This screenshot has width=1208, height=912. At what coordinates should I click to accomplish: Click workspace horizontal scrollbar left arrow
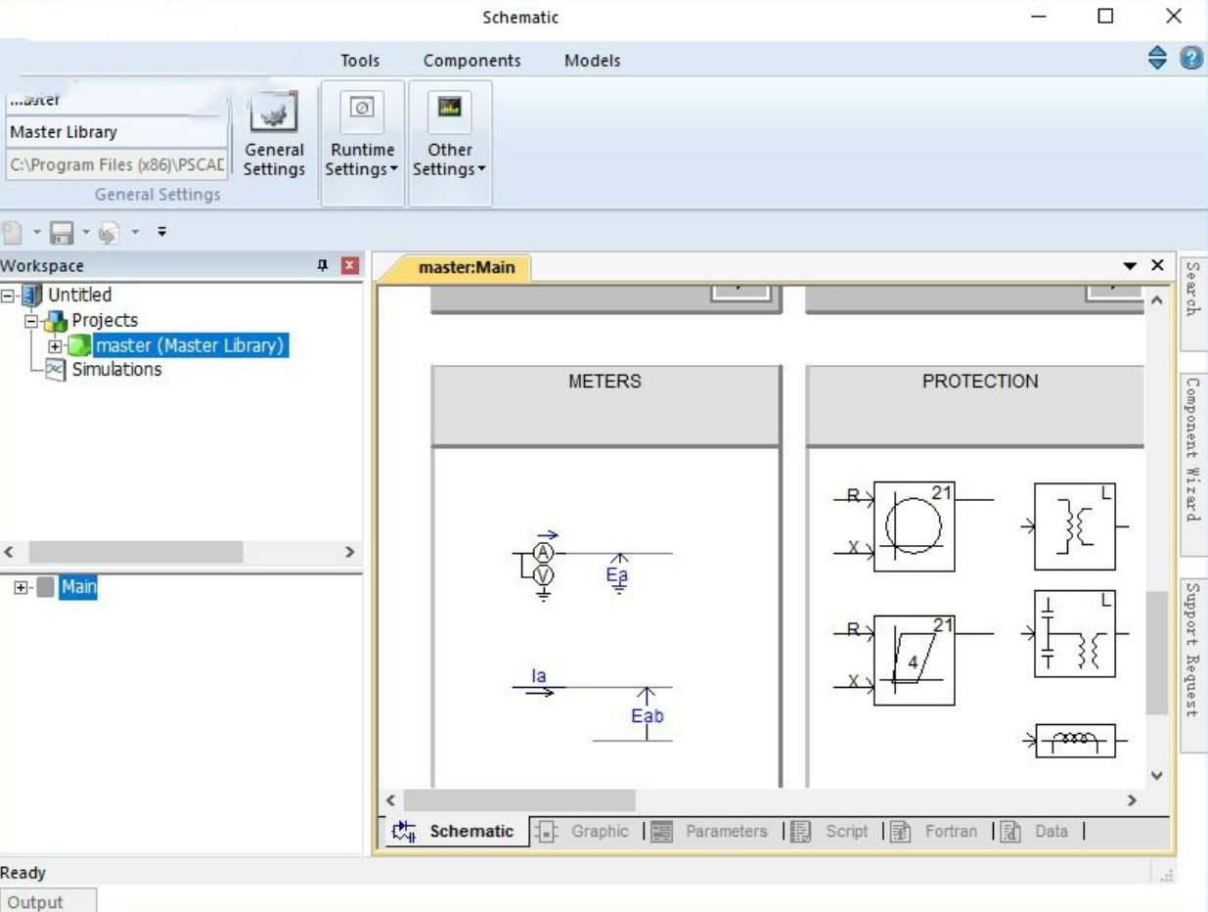[11, 552]
